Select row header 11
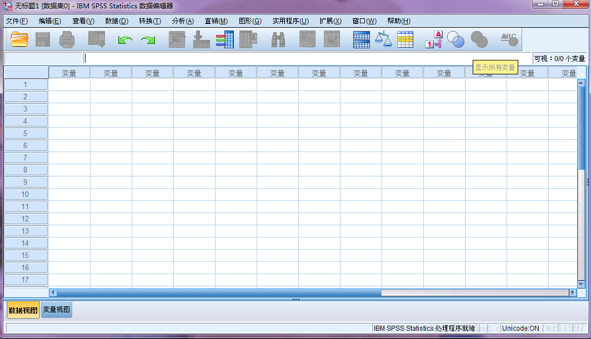Image resolution: width=591 pixels, height=339 pixels. 26,206
